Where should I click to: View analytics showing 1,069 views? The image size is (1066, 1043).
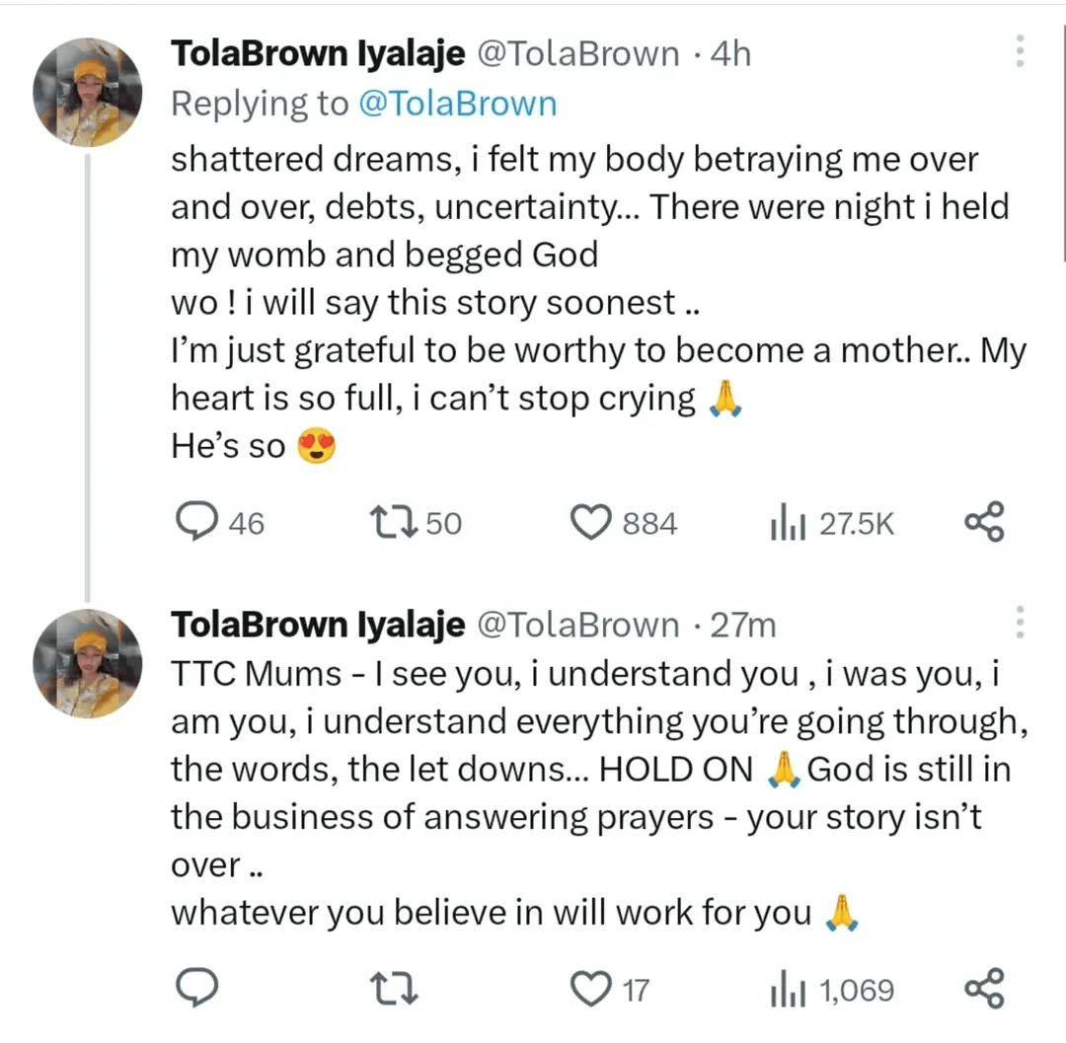coord(832,990)
